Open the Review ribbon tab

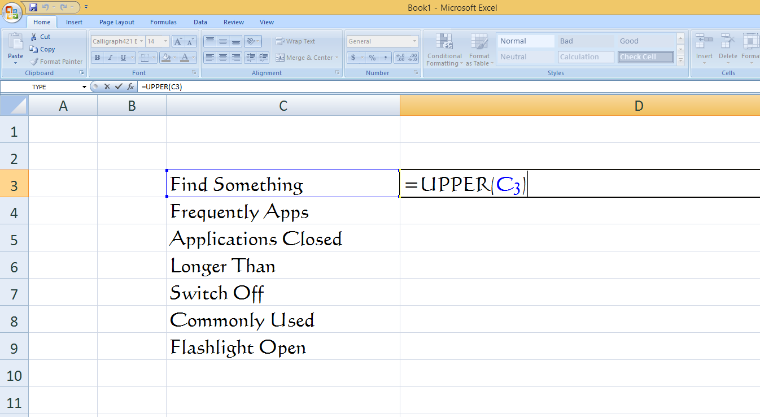(x=233, y=22)
